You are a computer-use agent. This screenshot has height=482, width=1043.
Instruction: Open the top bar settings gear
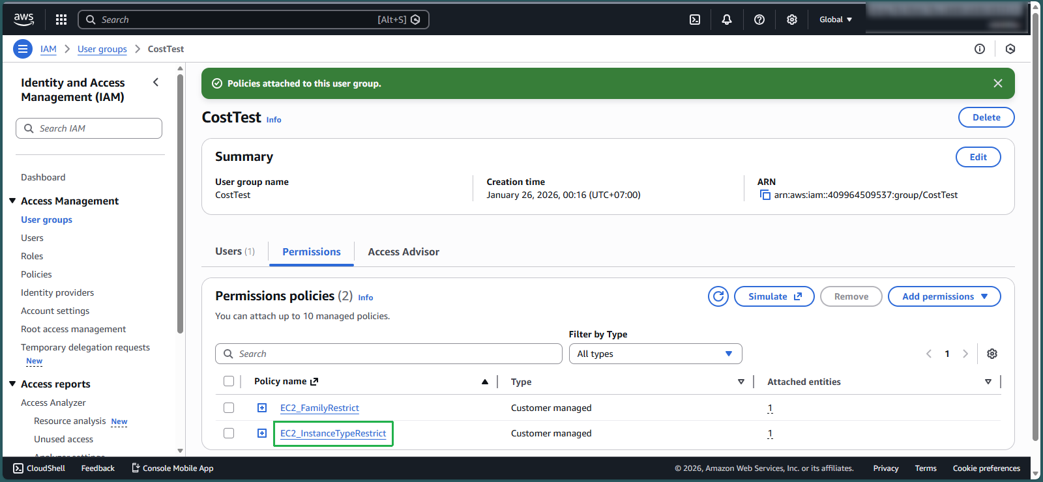pyautogui.click(x=792, y=20)
